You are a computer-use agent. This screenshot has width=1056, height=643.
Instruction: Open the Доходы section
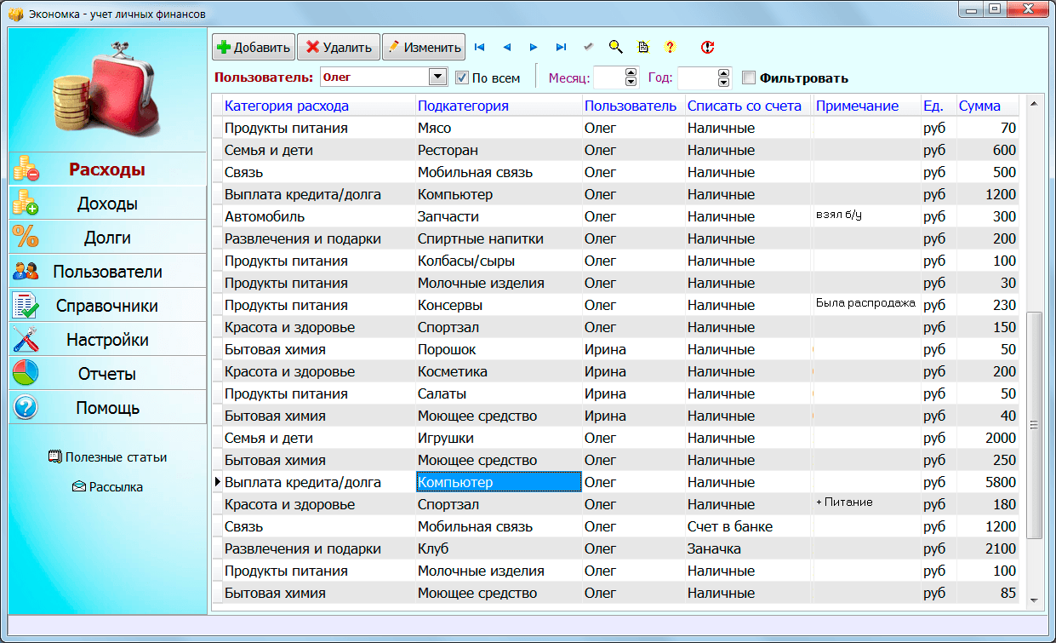pyautogui.click(x=107, y=204)
